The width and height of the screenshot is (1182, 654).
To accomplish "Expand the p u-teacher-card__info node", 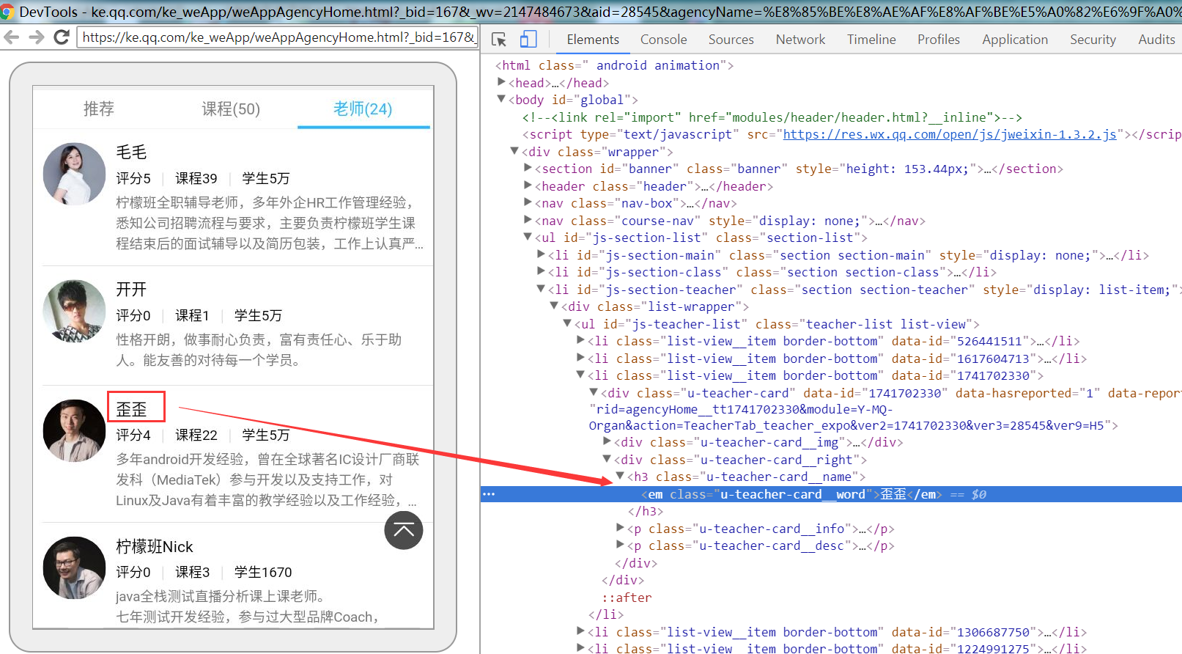I will (x=620, y=528).
